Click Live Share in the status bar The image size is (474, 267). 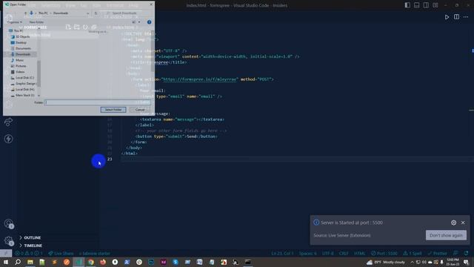click(x=61, y=254)
